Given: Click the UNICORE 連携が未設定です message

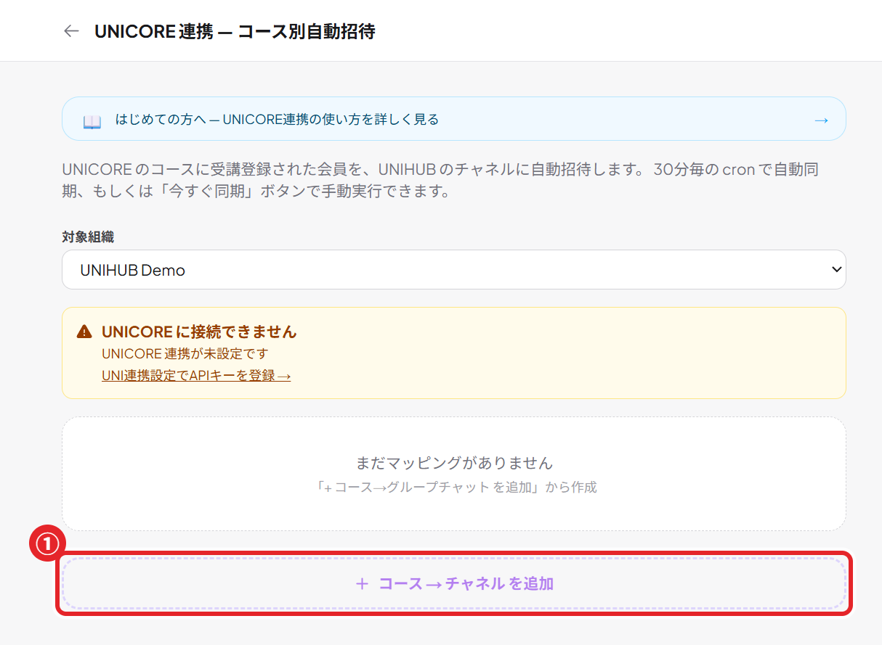Looking at the screenshot, I should point(185,354).
